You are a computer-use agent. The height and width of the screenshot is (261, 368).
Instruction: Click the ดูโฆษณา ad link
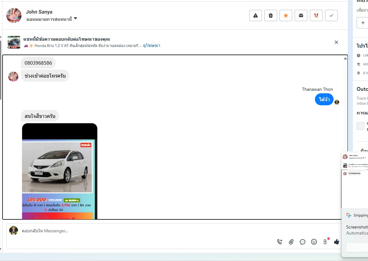click(152, 46)
